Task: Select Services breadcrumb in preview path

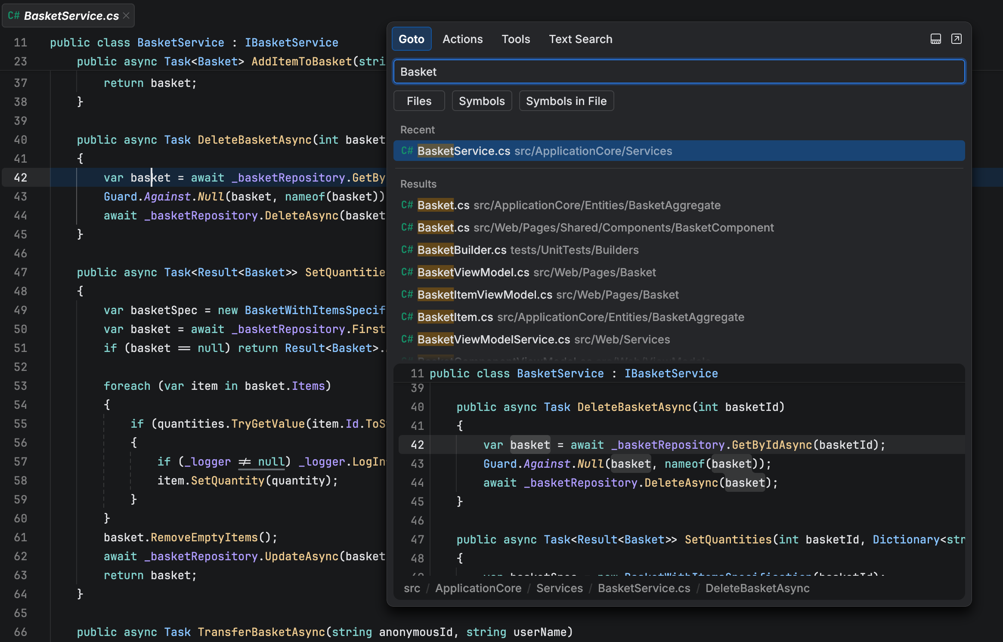Action: coord(559,588)
